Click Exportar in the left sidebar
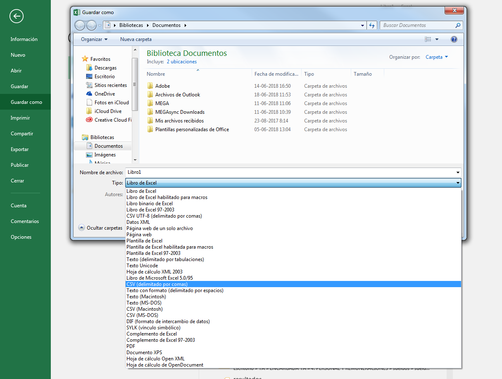This screenshot has height=379, width=502. coord(20,149)
